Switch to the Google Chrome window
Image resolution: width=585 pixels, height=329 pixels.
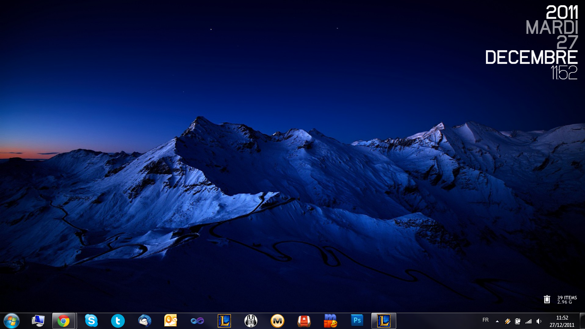click(x=63, y=321)
